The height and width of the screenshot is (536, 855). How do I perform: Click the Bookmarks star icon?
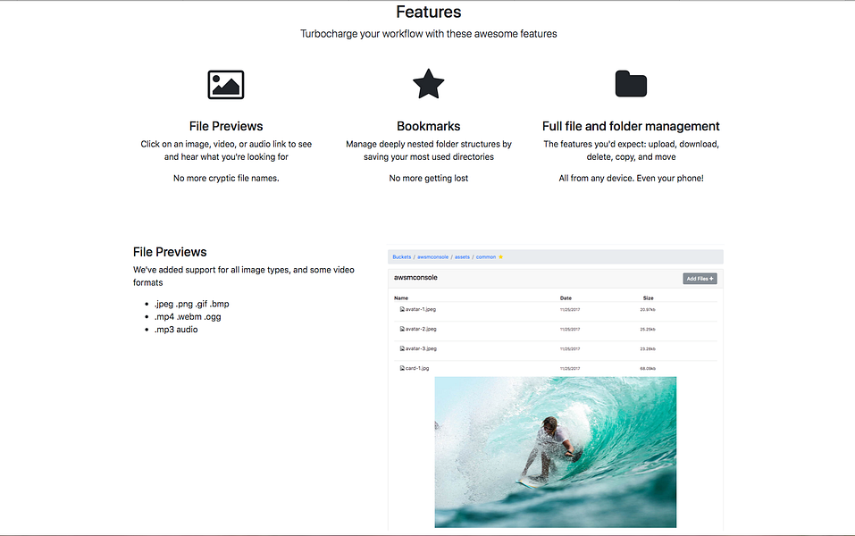[x=429, y=83]
